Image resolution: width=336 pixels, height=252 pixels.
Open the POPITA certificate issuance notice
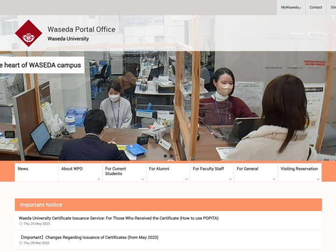[119, 218]
